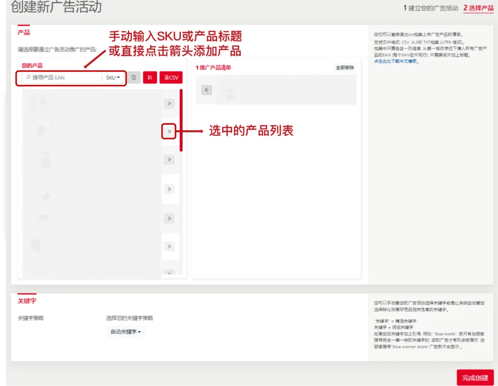Remove the promoted product with the left double-arrow
Viewport: 498px width, 386px height.
pyautogui.click(x=207, y=90)
